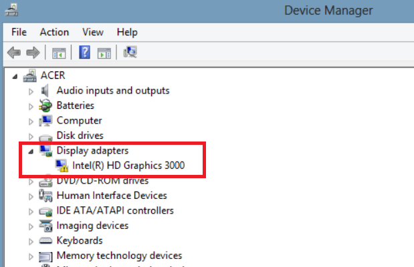Click the Imaging devices camera icon
Viewport: 414px width, 267px height.
click(x=45, y=226)
